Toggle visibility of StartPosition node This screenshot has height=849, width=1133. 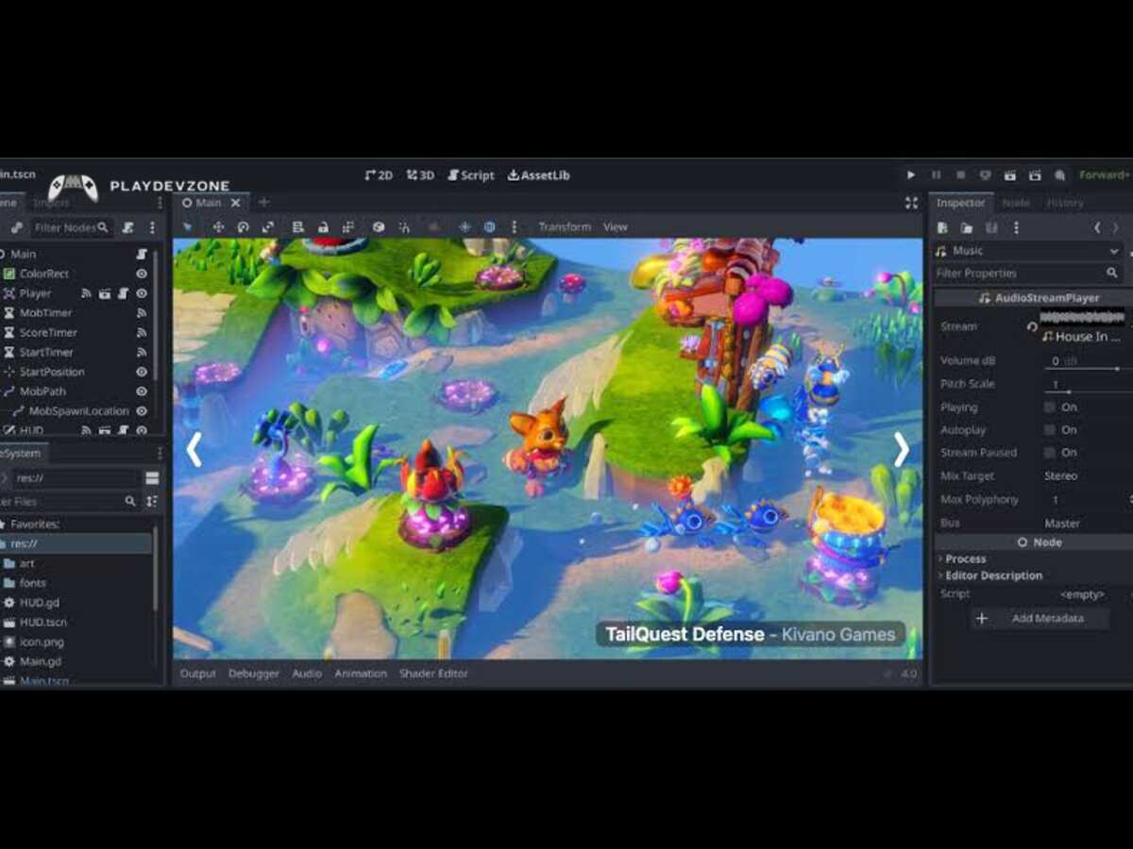point(142,372)
